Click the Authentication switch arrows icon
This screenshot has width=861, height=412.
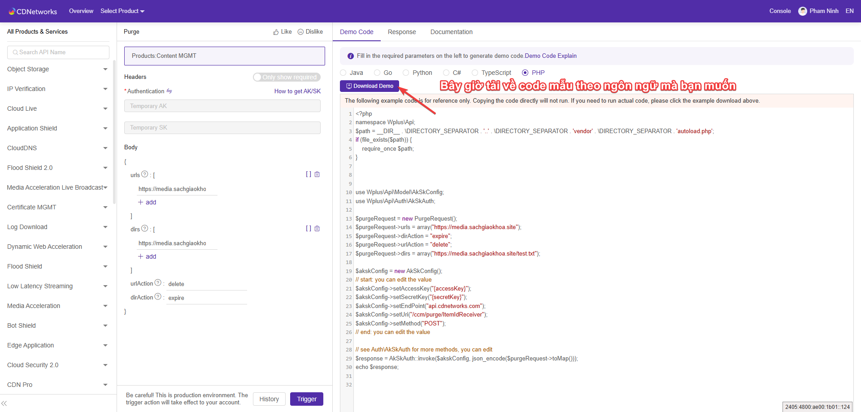tap(169, 91)
